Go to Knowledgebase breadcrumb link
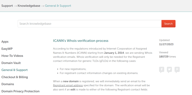192x95 pixels. 29,6
